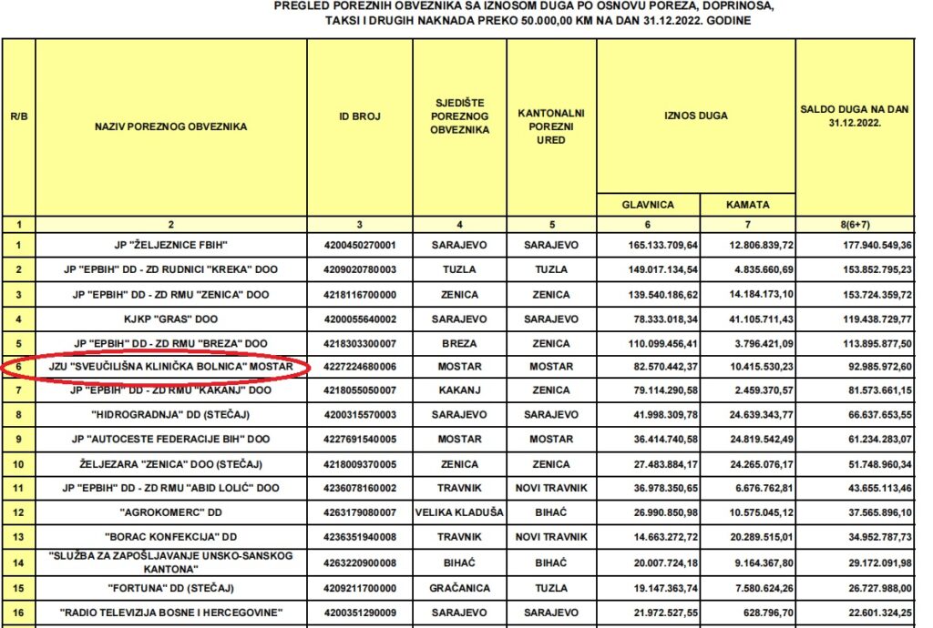Click the 'BREZA' seat cell
The height and width of the screenshot is (628, 933).
[x=459, y=343]
